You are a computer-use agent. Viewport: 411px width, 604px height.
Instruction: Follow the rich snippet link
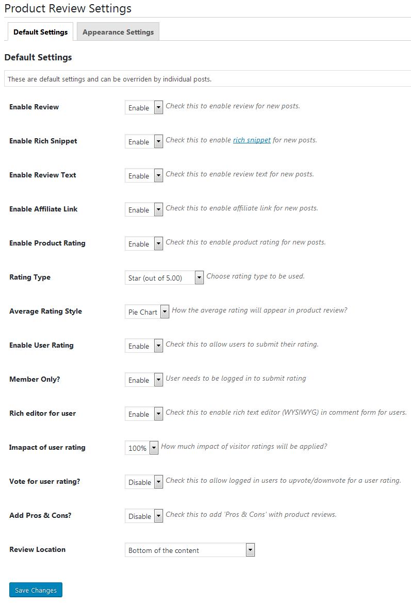tap(252, 140)
